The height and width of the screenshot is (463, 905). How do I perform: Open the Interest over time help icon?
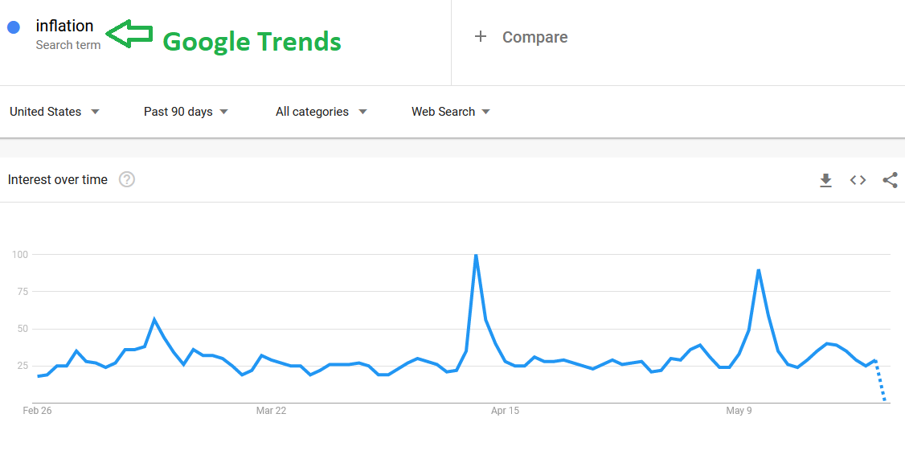[x=127, y=179]
